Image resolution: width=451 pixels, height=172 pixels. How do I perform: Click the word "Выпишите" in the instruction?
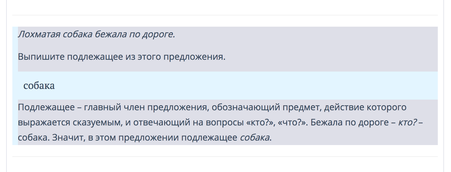(x=41, y=57)
